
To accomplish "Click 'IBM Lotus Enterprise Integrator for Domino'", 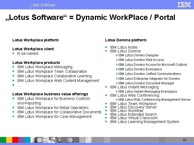I will point(149,78).
